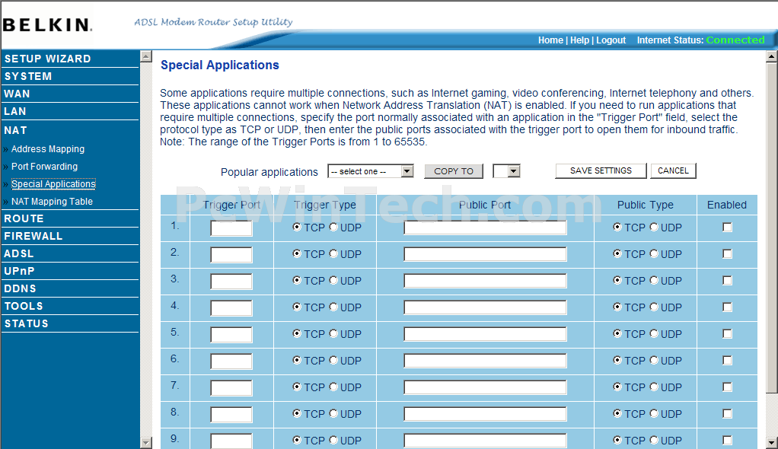Click the CANCEL button
The image size is (778, 449).
(673, 170)
